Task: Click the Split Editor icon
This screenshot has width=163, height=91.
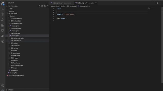Action: (x=157, y=3)
